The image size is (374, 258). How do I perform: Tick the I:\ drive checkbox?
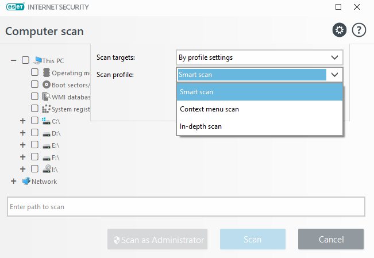[x=34, y=169]
